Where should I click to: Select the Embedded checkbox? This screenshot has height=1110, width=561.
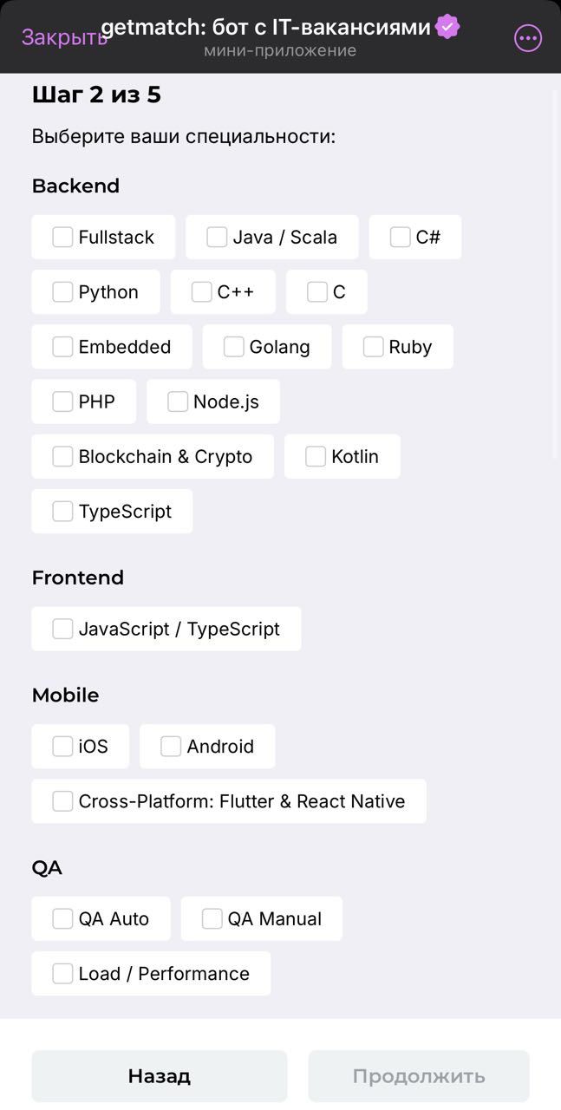62,346
